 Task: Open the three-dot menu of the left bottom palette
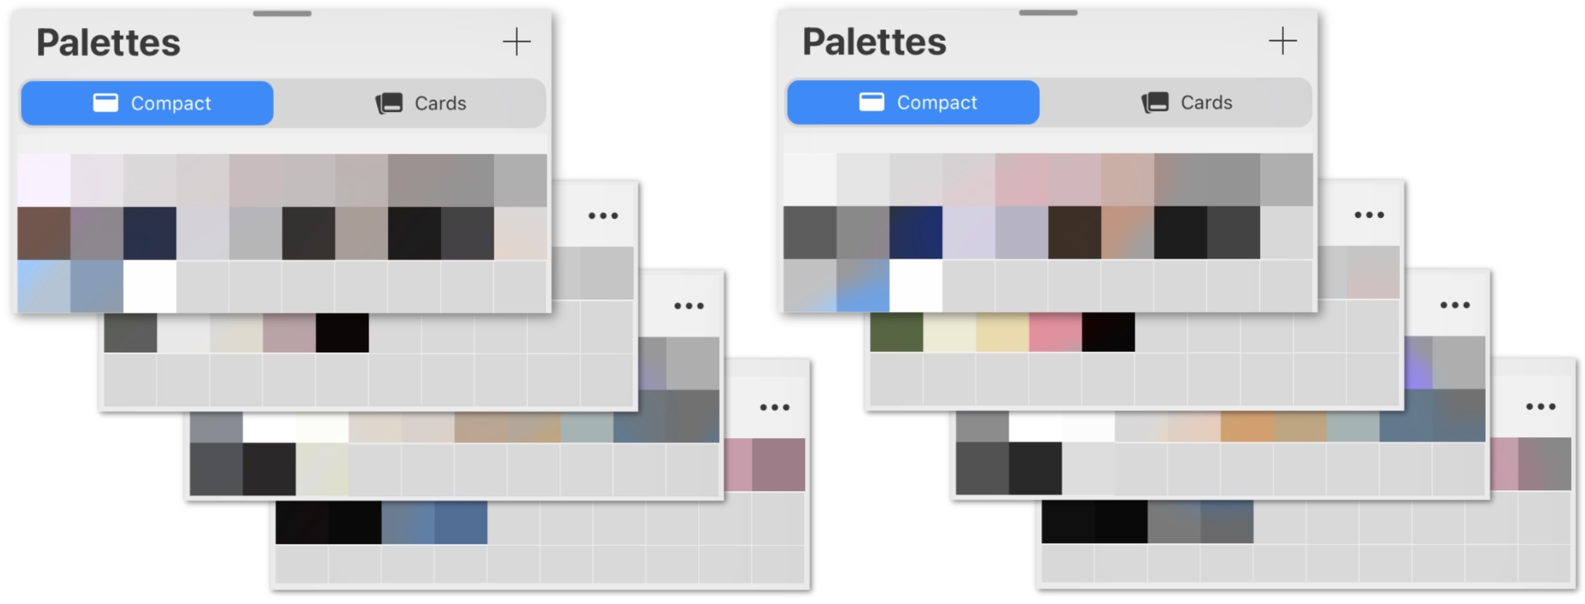click(x=774, y=407)
